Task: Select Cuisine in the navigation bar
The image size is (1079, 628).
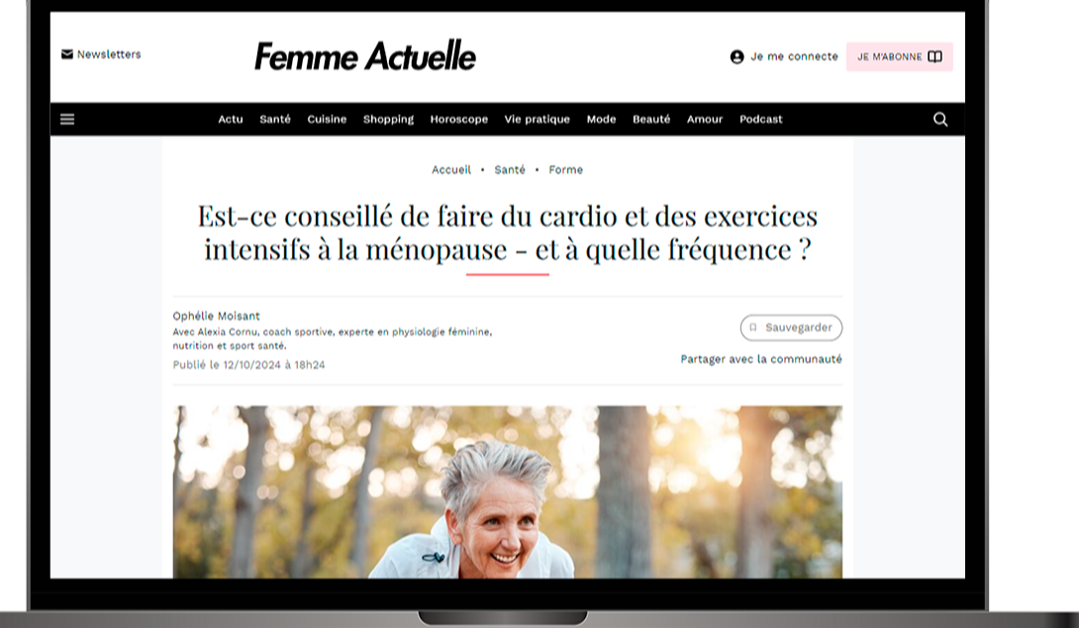Action: pos(327,120)
